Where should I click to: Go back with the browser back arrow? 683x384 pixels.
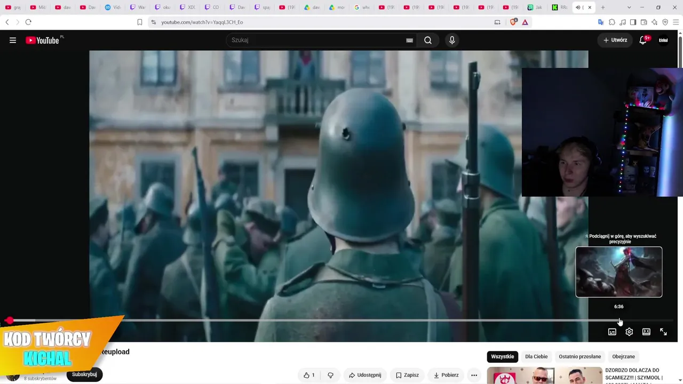(7, 22)
